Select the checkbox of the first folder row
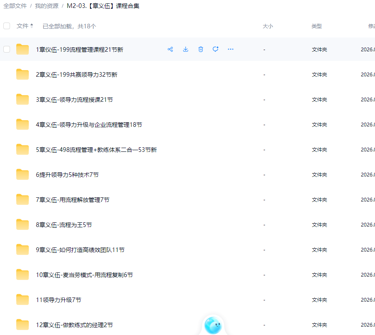The height and width of the screenshot is (335, 375). 6,49
